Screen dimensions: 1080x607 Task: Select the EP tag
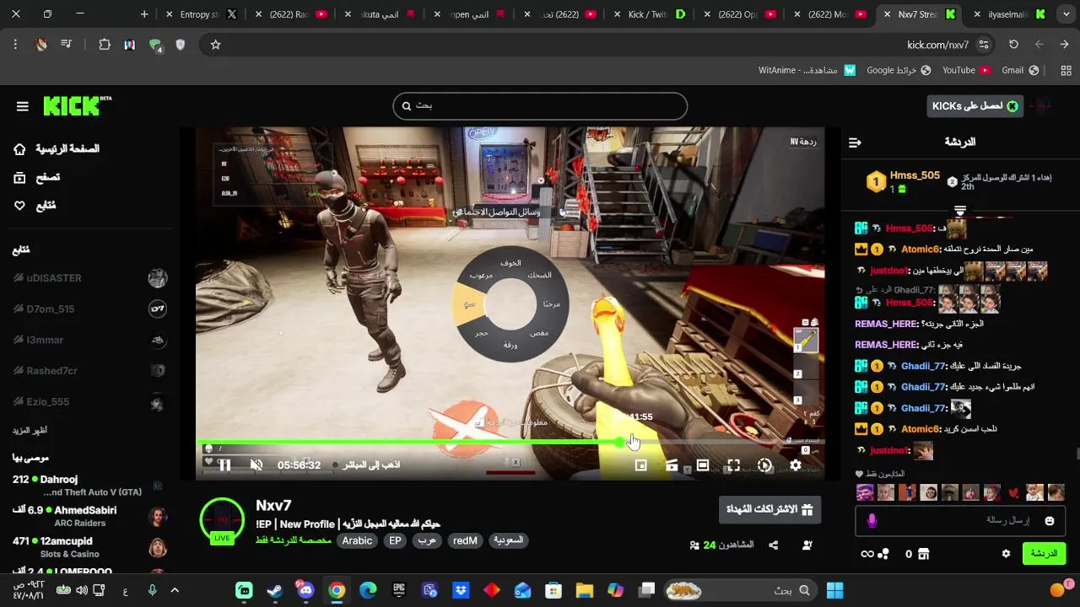[395, 540]
